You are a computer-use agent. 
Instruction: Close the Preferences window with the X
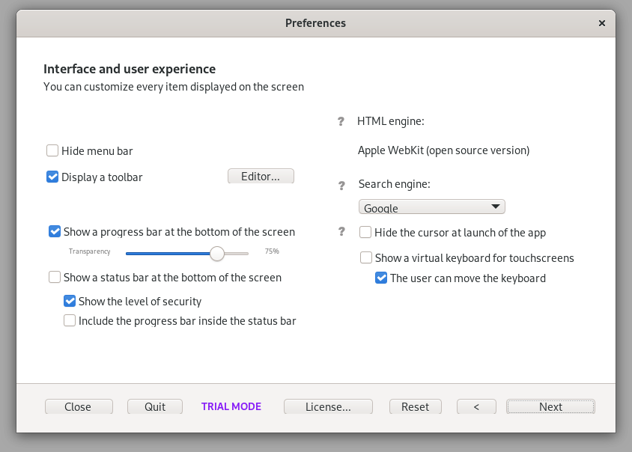point(601,23)
